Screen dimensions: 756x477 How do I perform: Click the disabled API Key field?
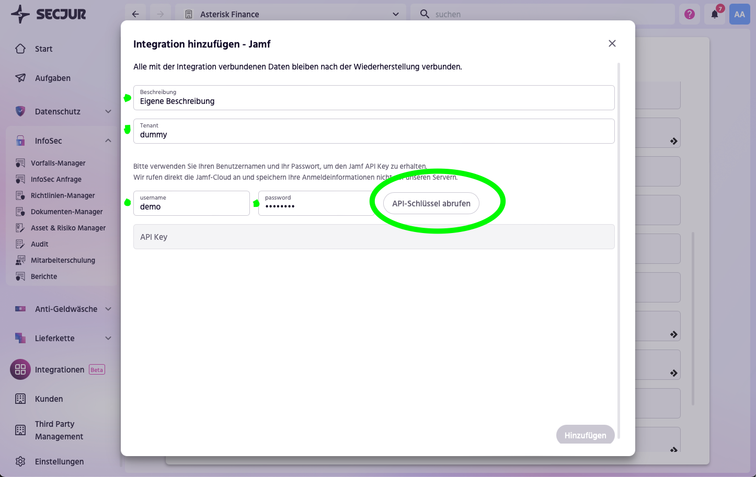pos(374,237)
